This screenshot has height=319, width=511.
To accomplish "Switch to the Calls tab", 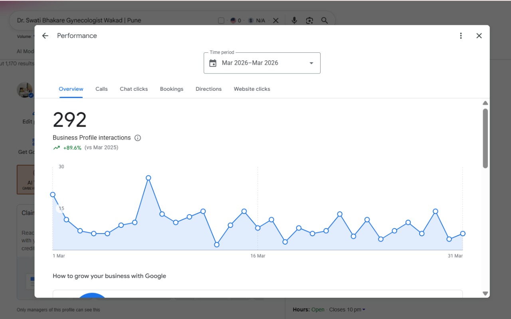I will (x=101, y=89).
